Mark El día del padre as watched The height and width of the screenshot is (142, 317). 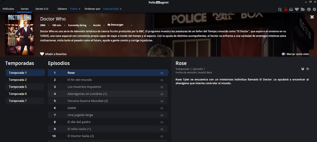point(162,122)
